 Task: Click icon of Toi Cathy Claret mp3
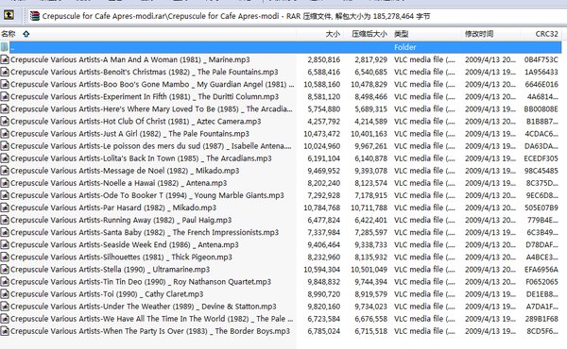click(5, 294)
